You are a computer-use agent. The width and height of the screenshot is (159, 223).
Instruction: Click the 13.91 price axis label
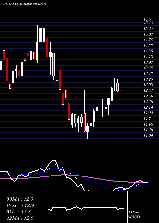point(148,62)
